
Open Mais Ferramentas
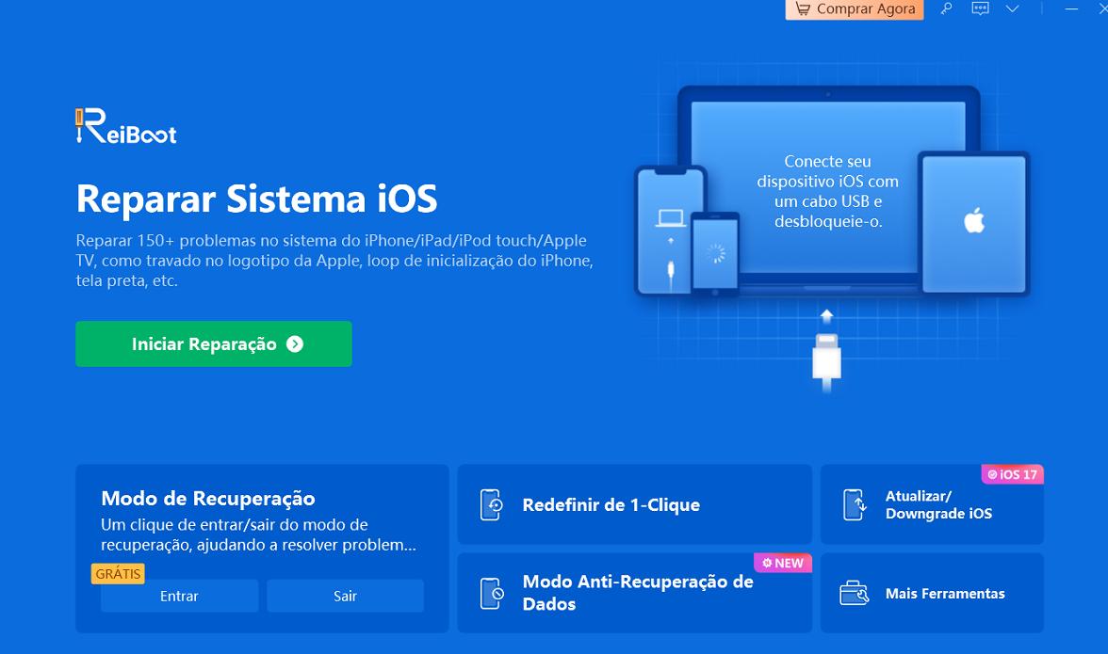931,593
